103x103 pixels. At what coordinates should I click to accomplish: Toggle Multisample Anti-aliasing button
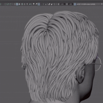39,4
